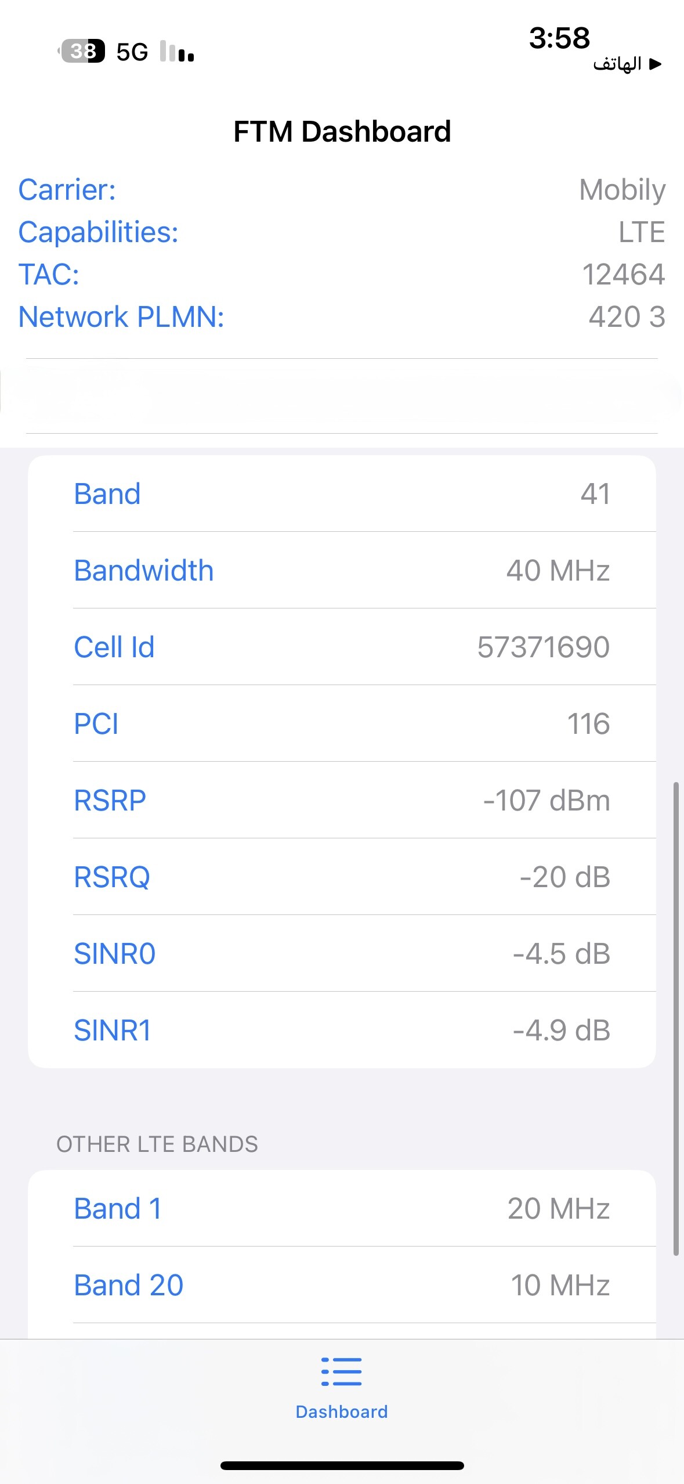Open the Band 20 entry

(342, 1285)
